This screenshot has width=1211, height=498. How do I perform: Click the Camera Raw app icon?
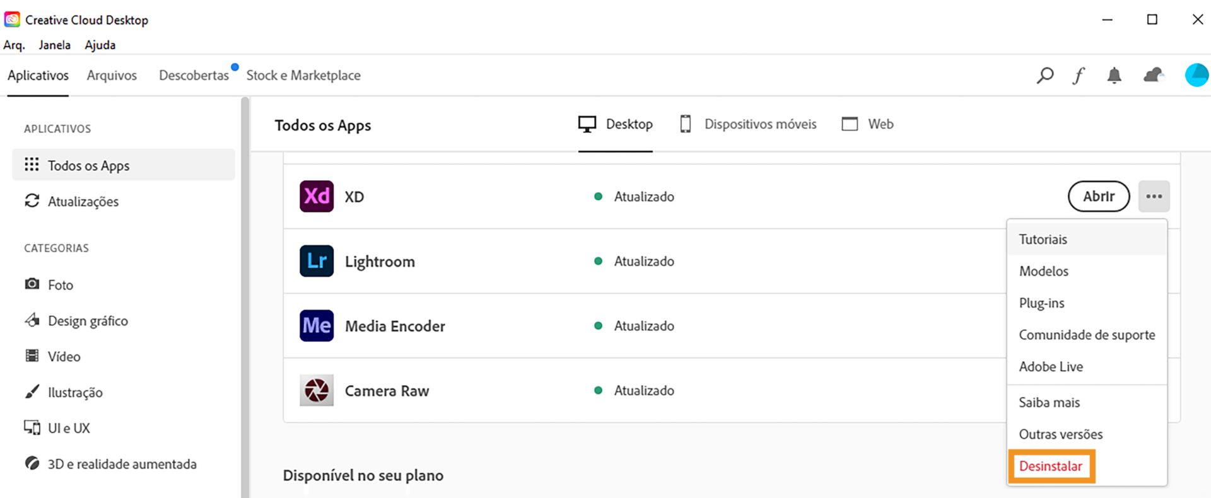(x=317, y=390)
